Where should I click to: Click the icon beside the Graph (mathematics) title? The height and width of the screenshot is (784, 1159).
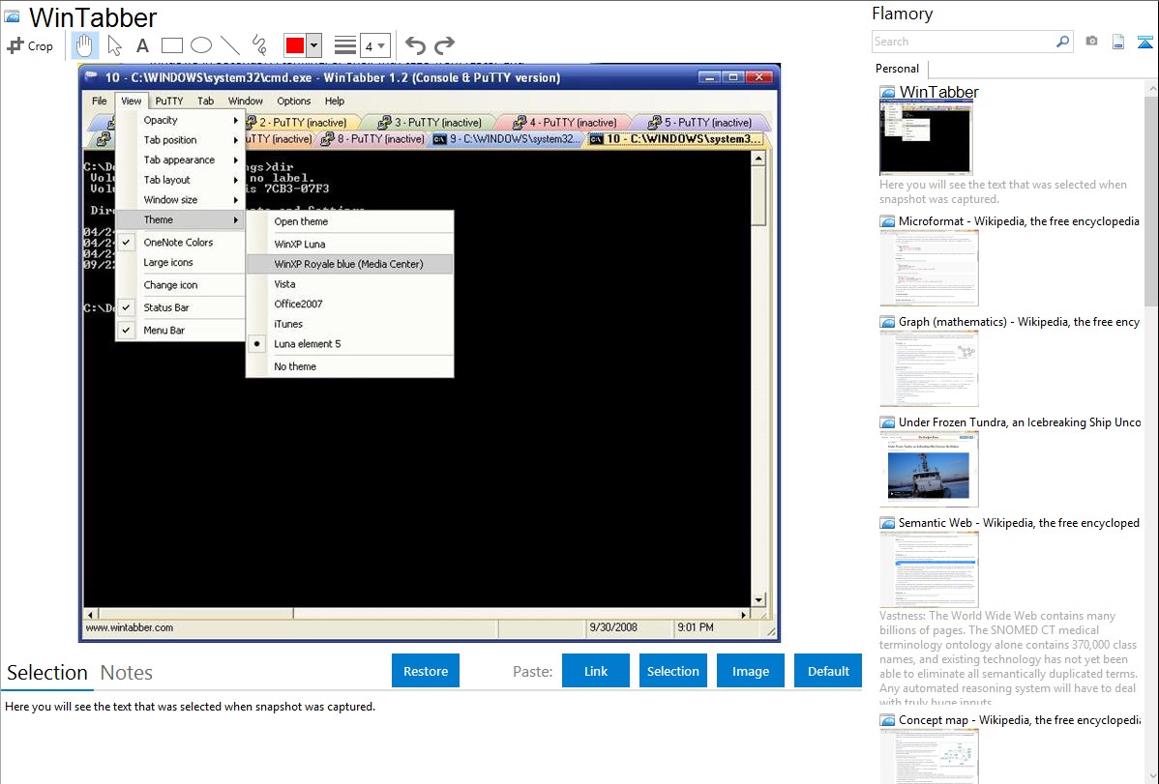tap(887, 322)
